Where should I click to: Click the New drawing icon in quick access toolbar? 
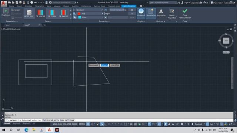(x=9, y=3)
